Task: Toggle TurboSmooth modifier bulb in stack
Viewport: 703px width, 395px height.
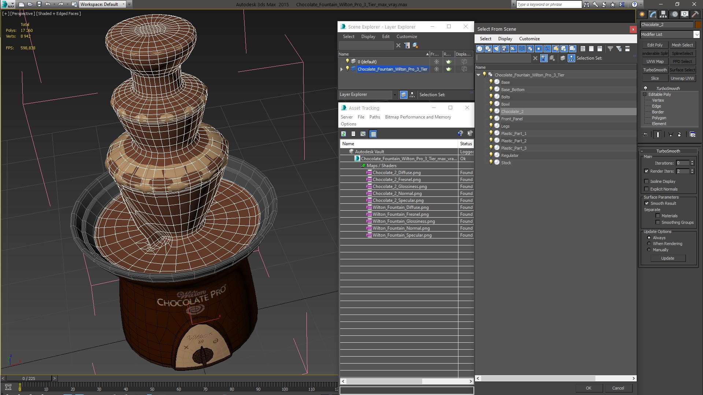Action: click(x=646, y=89)
